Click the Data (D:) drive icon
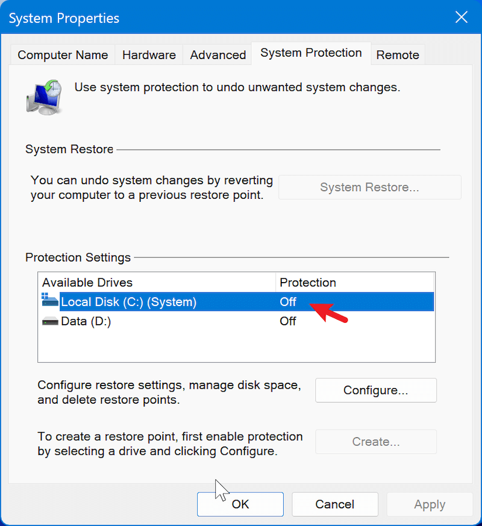Viewport: 482px width, 526px height. [49, 321]
